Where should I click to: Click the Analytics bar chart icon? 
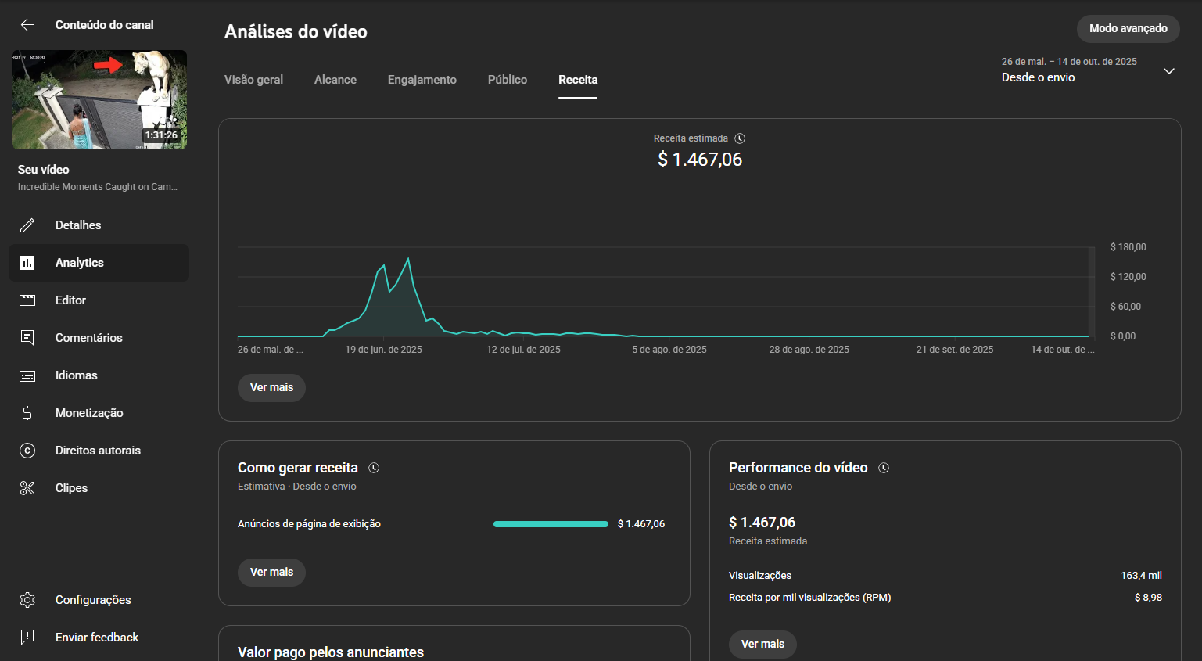point(27,263)
